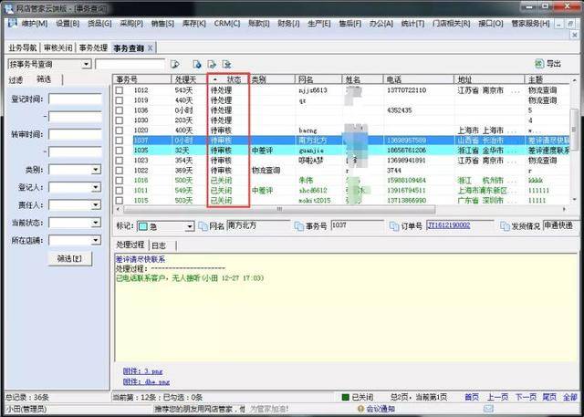Open the 责任人 filter dropdown
Image resolution: width=584 pixels, height=417 pixels.
click(96, 204)
